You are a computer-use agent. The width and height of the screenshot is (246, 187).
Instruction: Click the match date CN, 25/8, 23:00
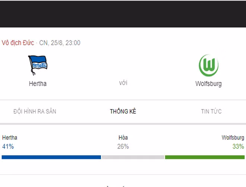(60, 43)
